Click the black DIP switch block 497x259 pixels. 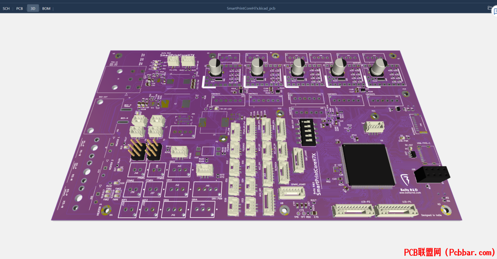click(307, 132)
